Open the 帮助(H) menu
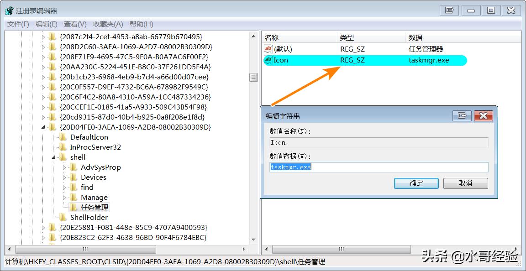Viewport: 526px width, 271px height. (x=141, y=24)
